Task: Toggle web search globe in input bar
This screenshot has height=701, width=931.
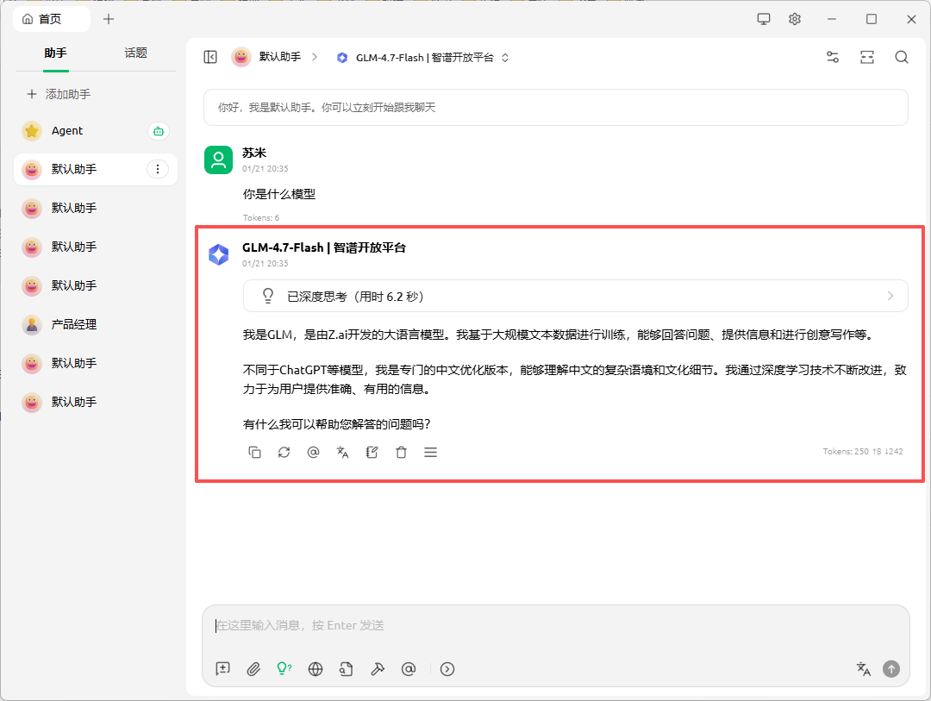Action: coord(316,668)
